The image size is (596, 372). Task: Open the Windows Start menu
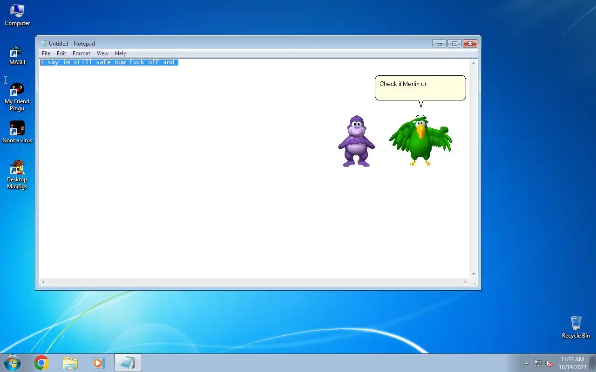[12, 363]
